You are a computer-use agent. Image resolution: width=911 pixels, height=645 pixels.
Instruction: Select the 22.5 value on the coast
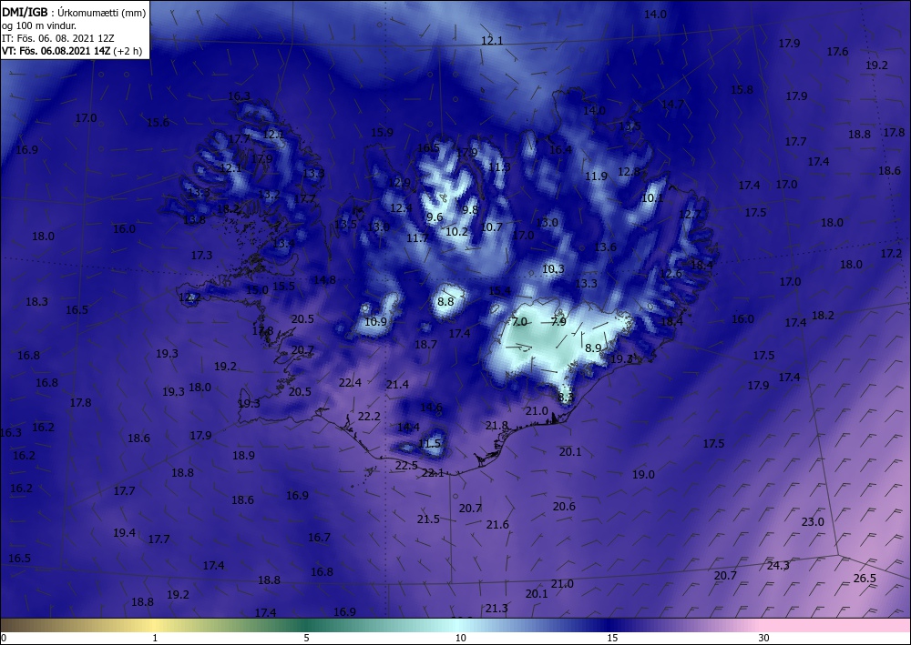406,466
